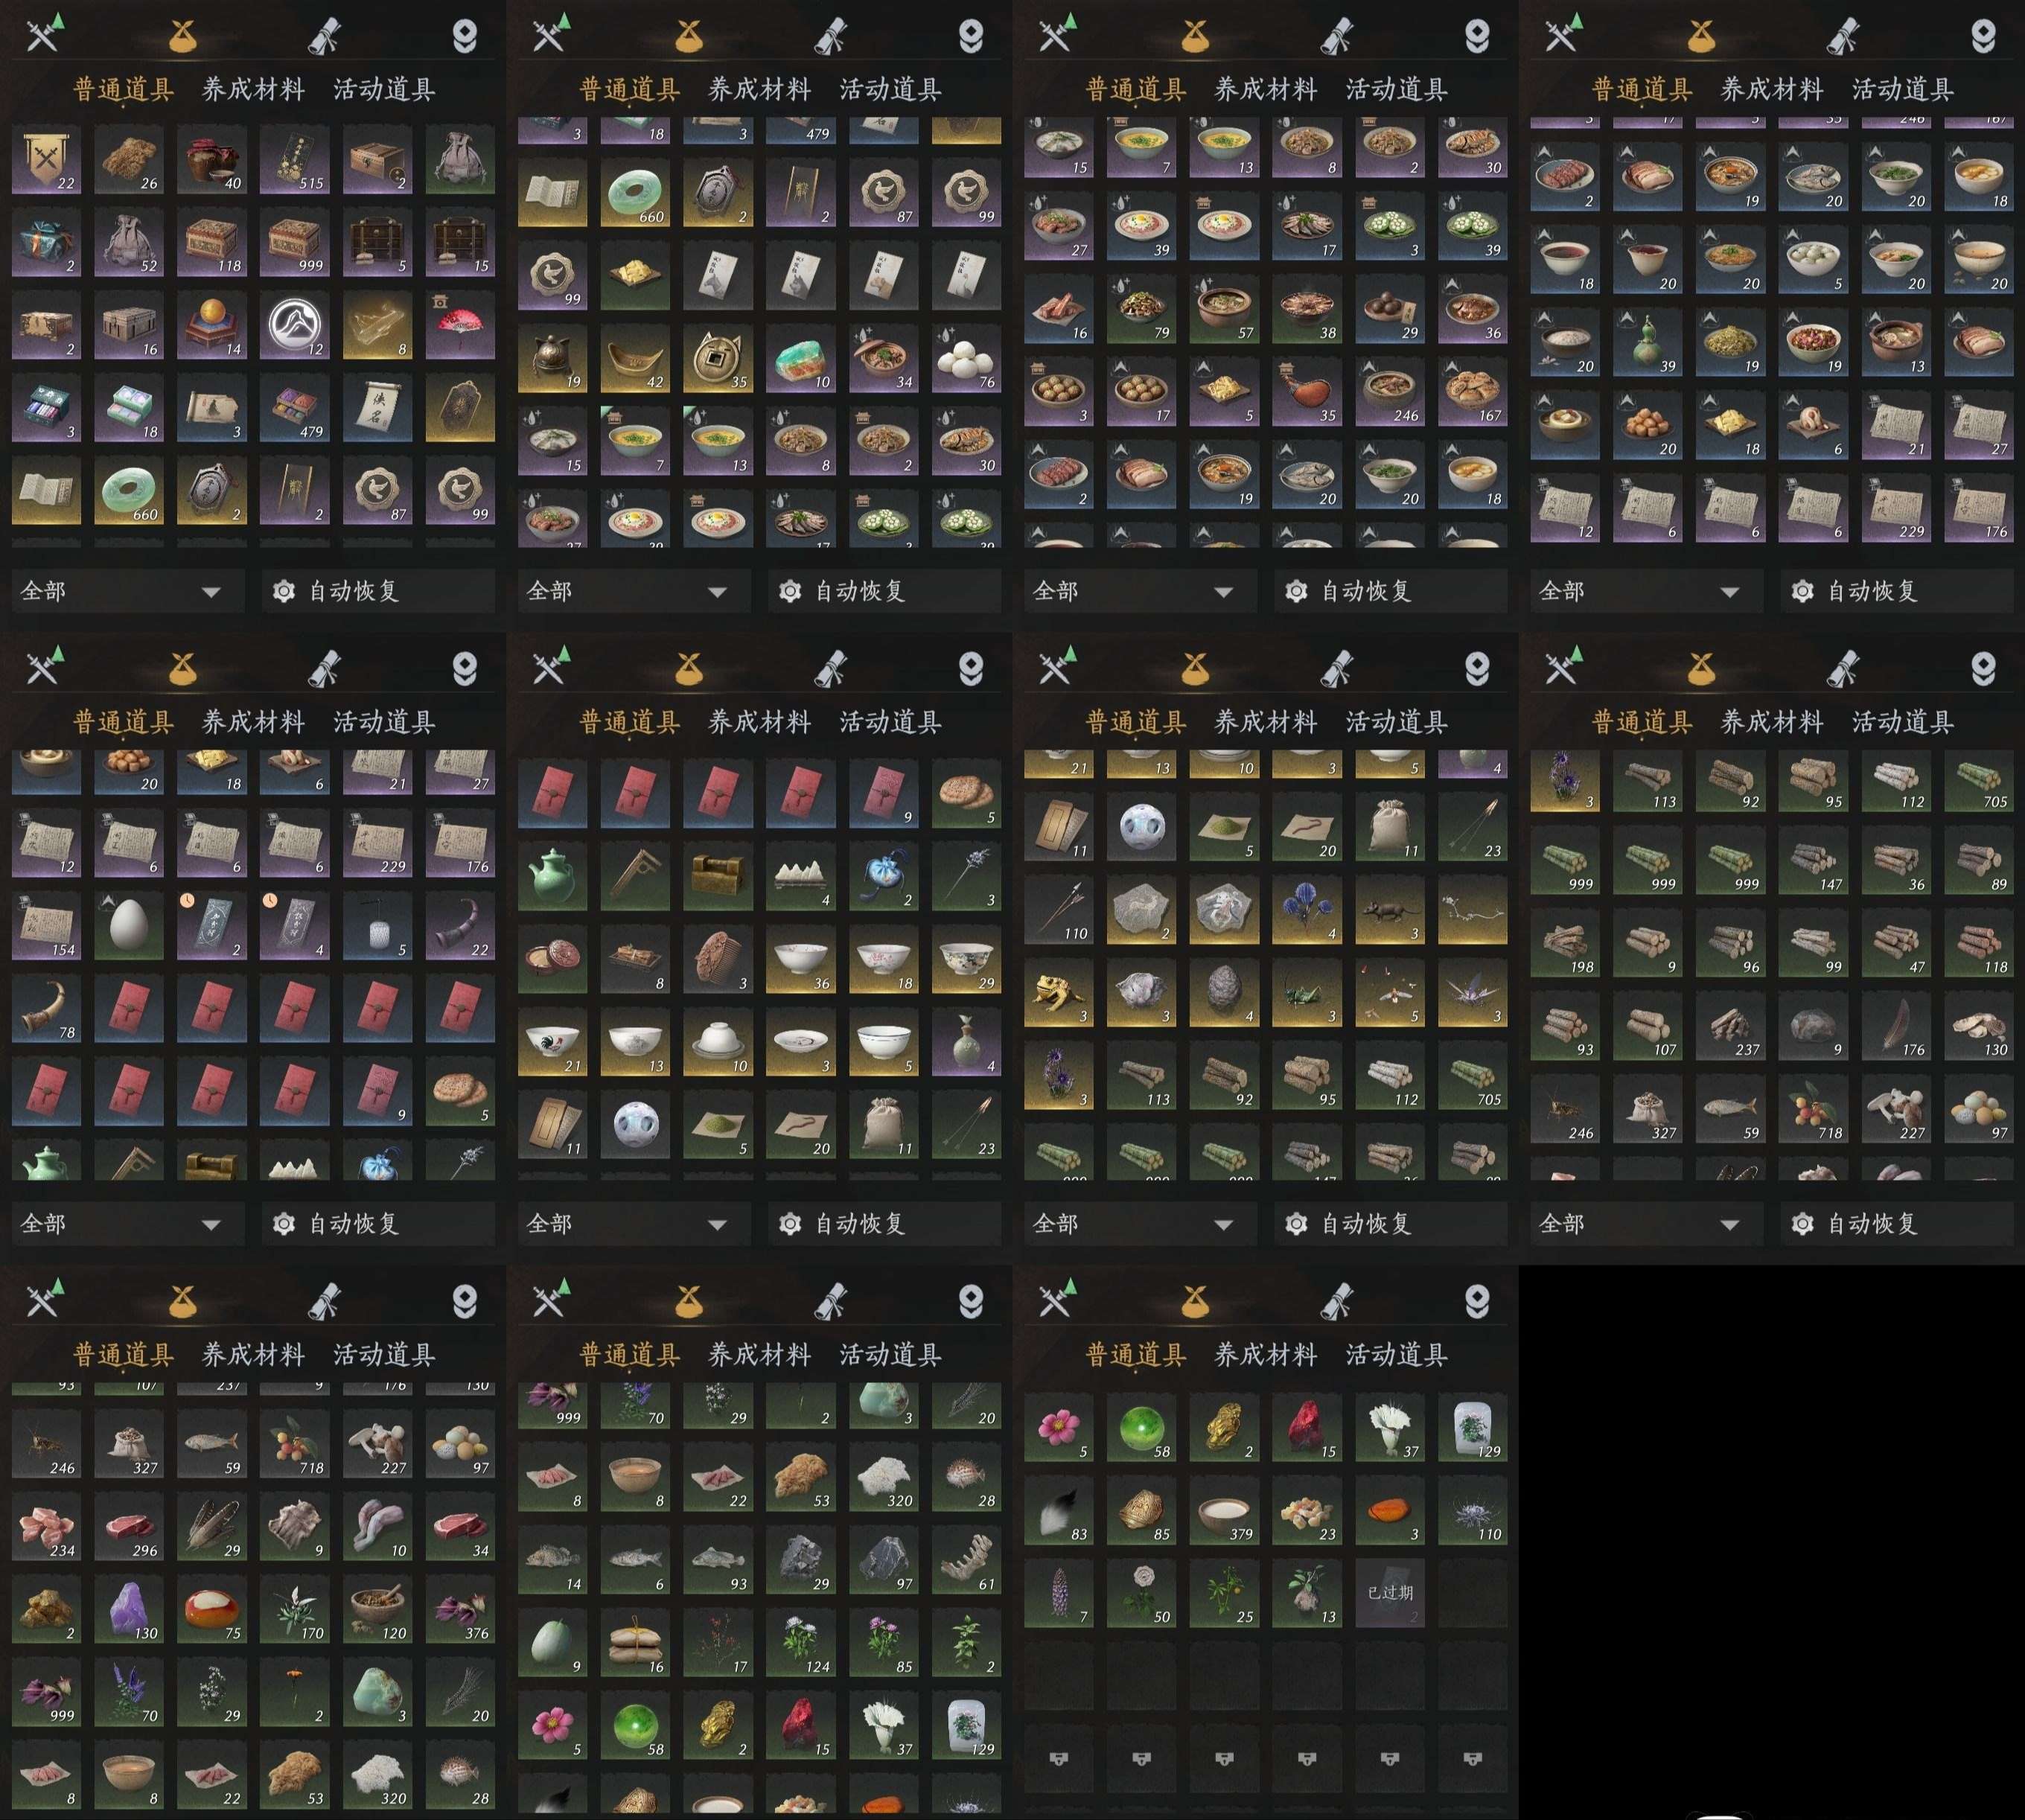Select the crossed-swords banner item with count 22
2025x1820 pixels.
47,160
